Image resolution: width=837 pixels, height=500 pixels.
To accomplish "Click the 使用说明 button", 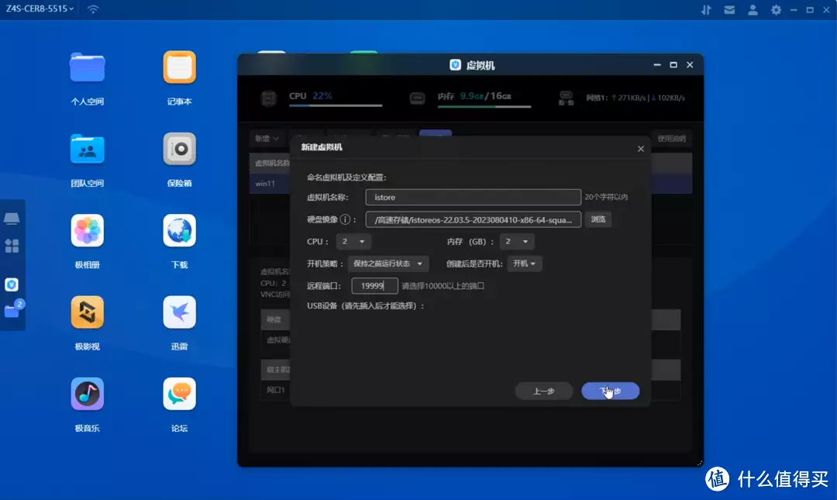I will (671, 138).
